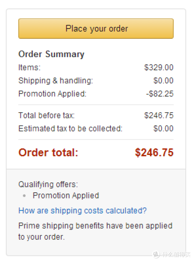192x260 pixels.
Task: Select the -$82.25 promotion amount
Action: click(160, 94)
